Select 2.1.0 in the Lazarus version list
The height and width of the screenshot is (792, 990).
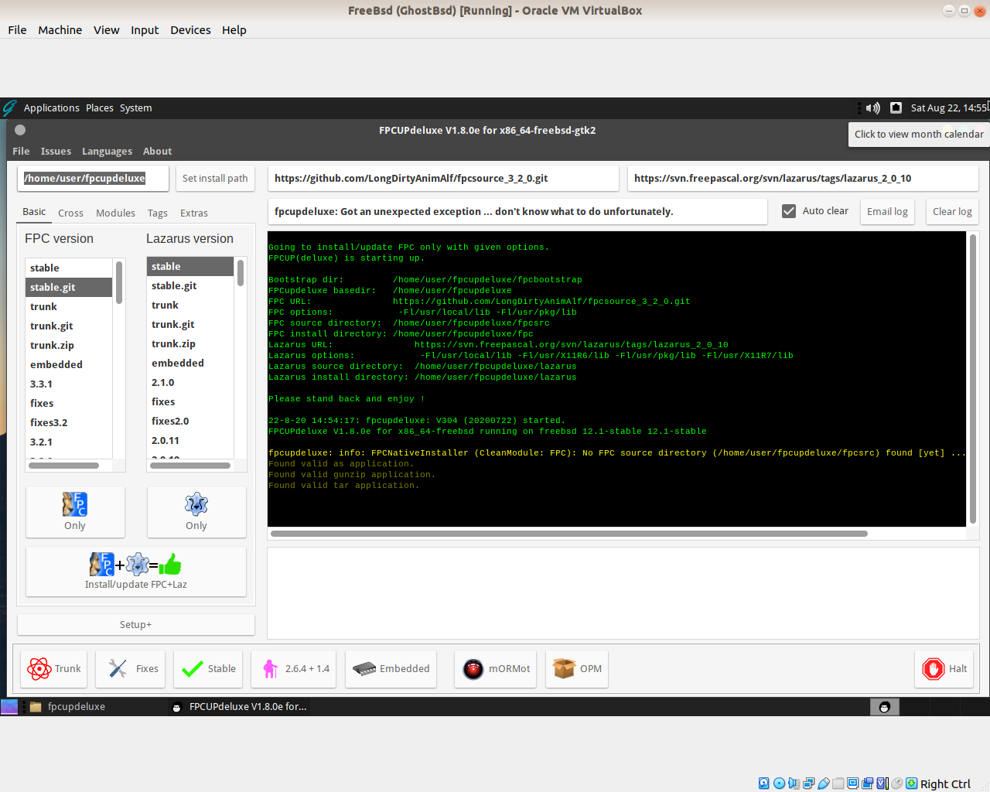190,383
